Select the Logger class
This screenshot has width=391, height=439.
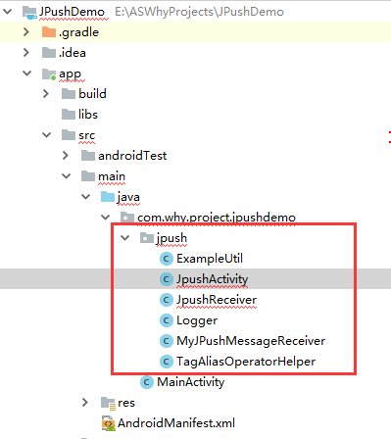click(x=197, y=321)
